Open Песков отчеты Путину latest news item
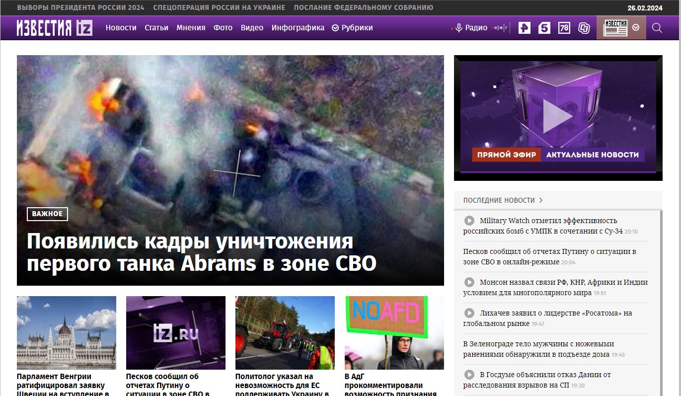This screenshot has width=681, height=396. click(x=549, y=256)
